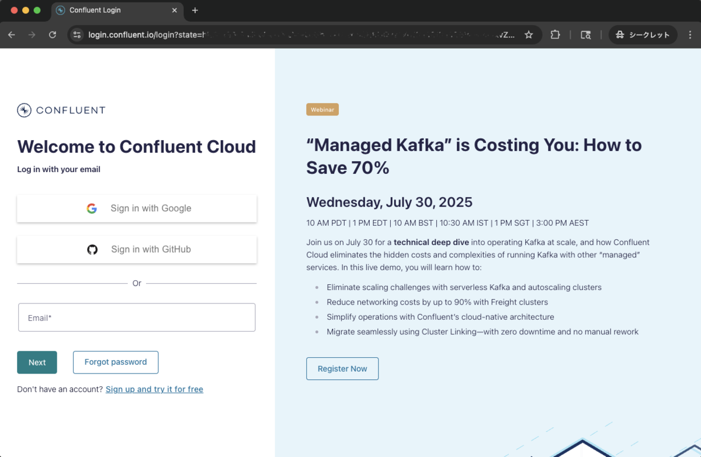
Task: Sign in with GitHub
Action: (137, 249)
